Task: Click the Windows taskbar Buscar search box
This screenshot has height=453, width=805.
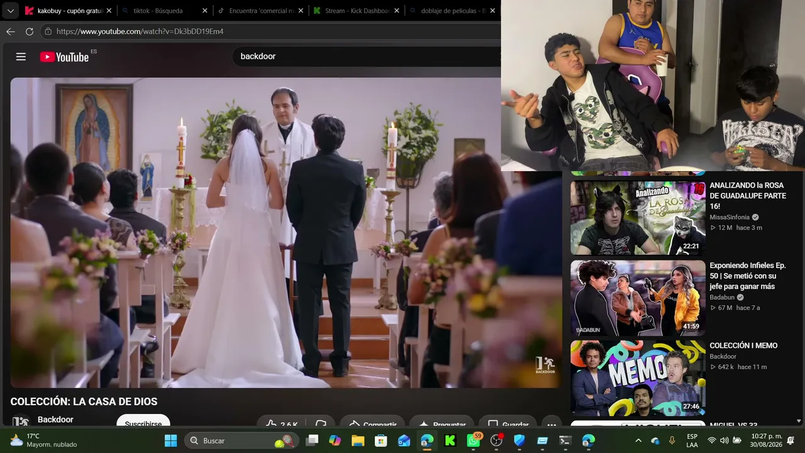Action: point(243,440)
